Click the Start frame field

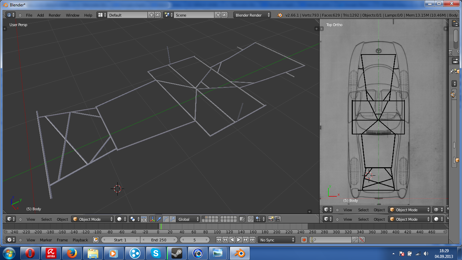coord(120,240)
